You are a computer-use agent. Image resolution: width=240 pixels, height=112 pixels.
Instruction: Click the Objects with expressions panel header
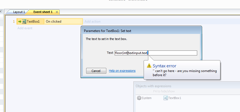153,86
